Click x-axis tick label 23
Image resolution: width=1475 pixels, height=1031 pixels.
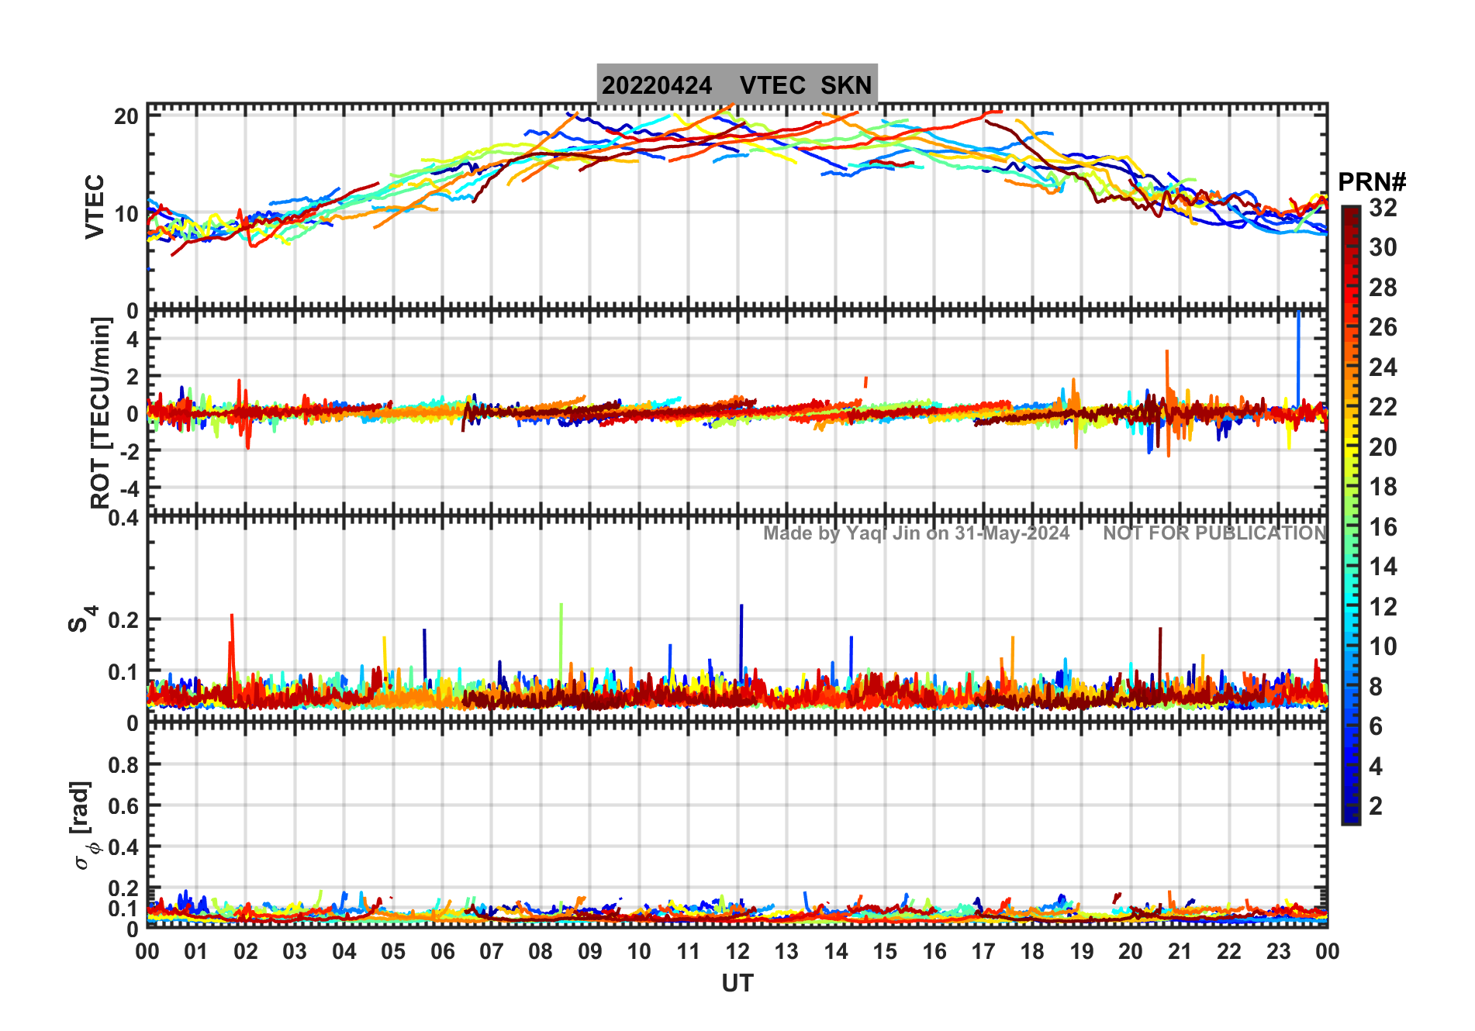click(x=1278, y=951)
